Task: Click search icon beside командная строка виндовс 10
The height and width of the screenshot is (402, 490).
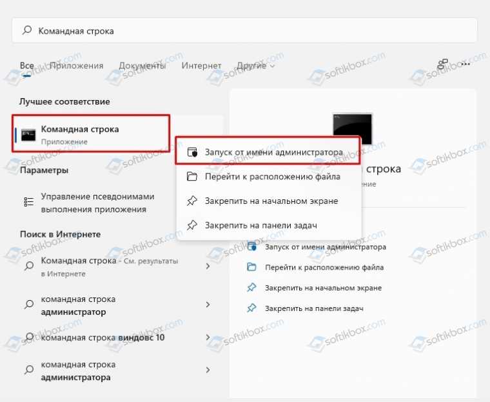Action: 29,337
